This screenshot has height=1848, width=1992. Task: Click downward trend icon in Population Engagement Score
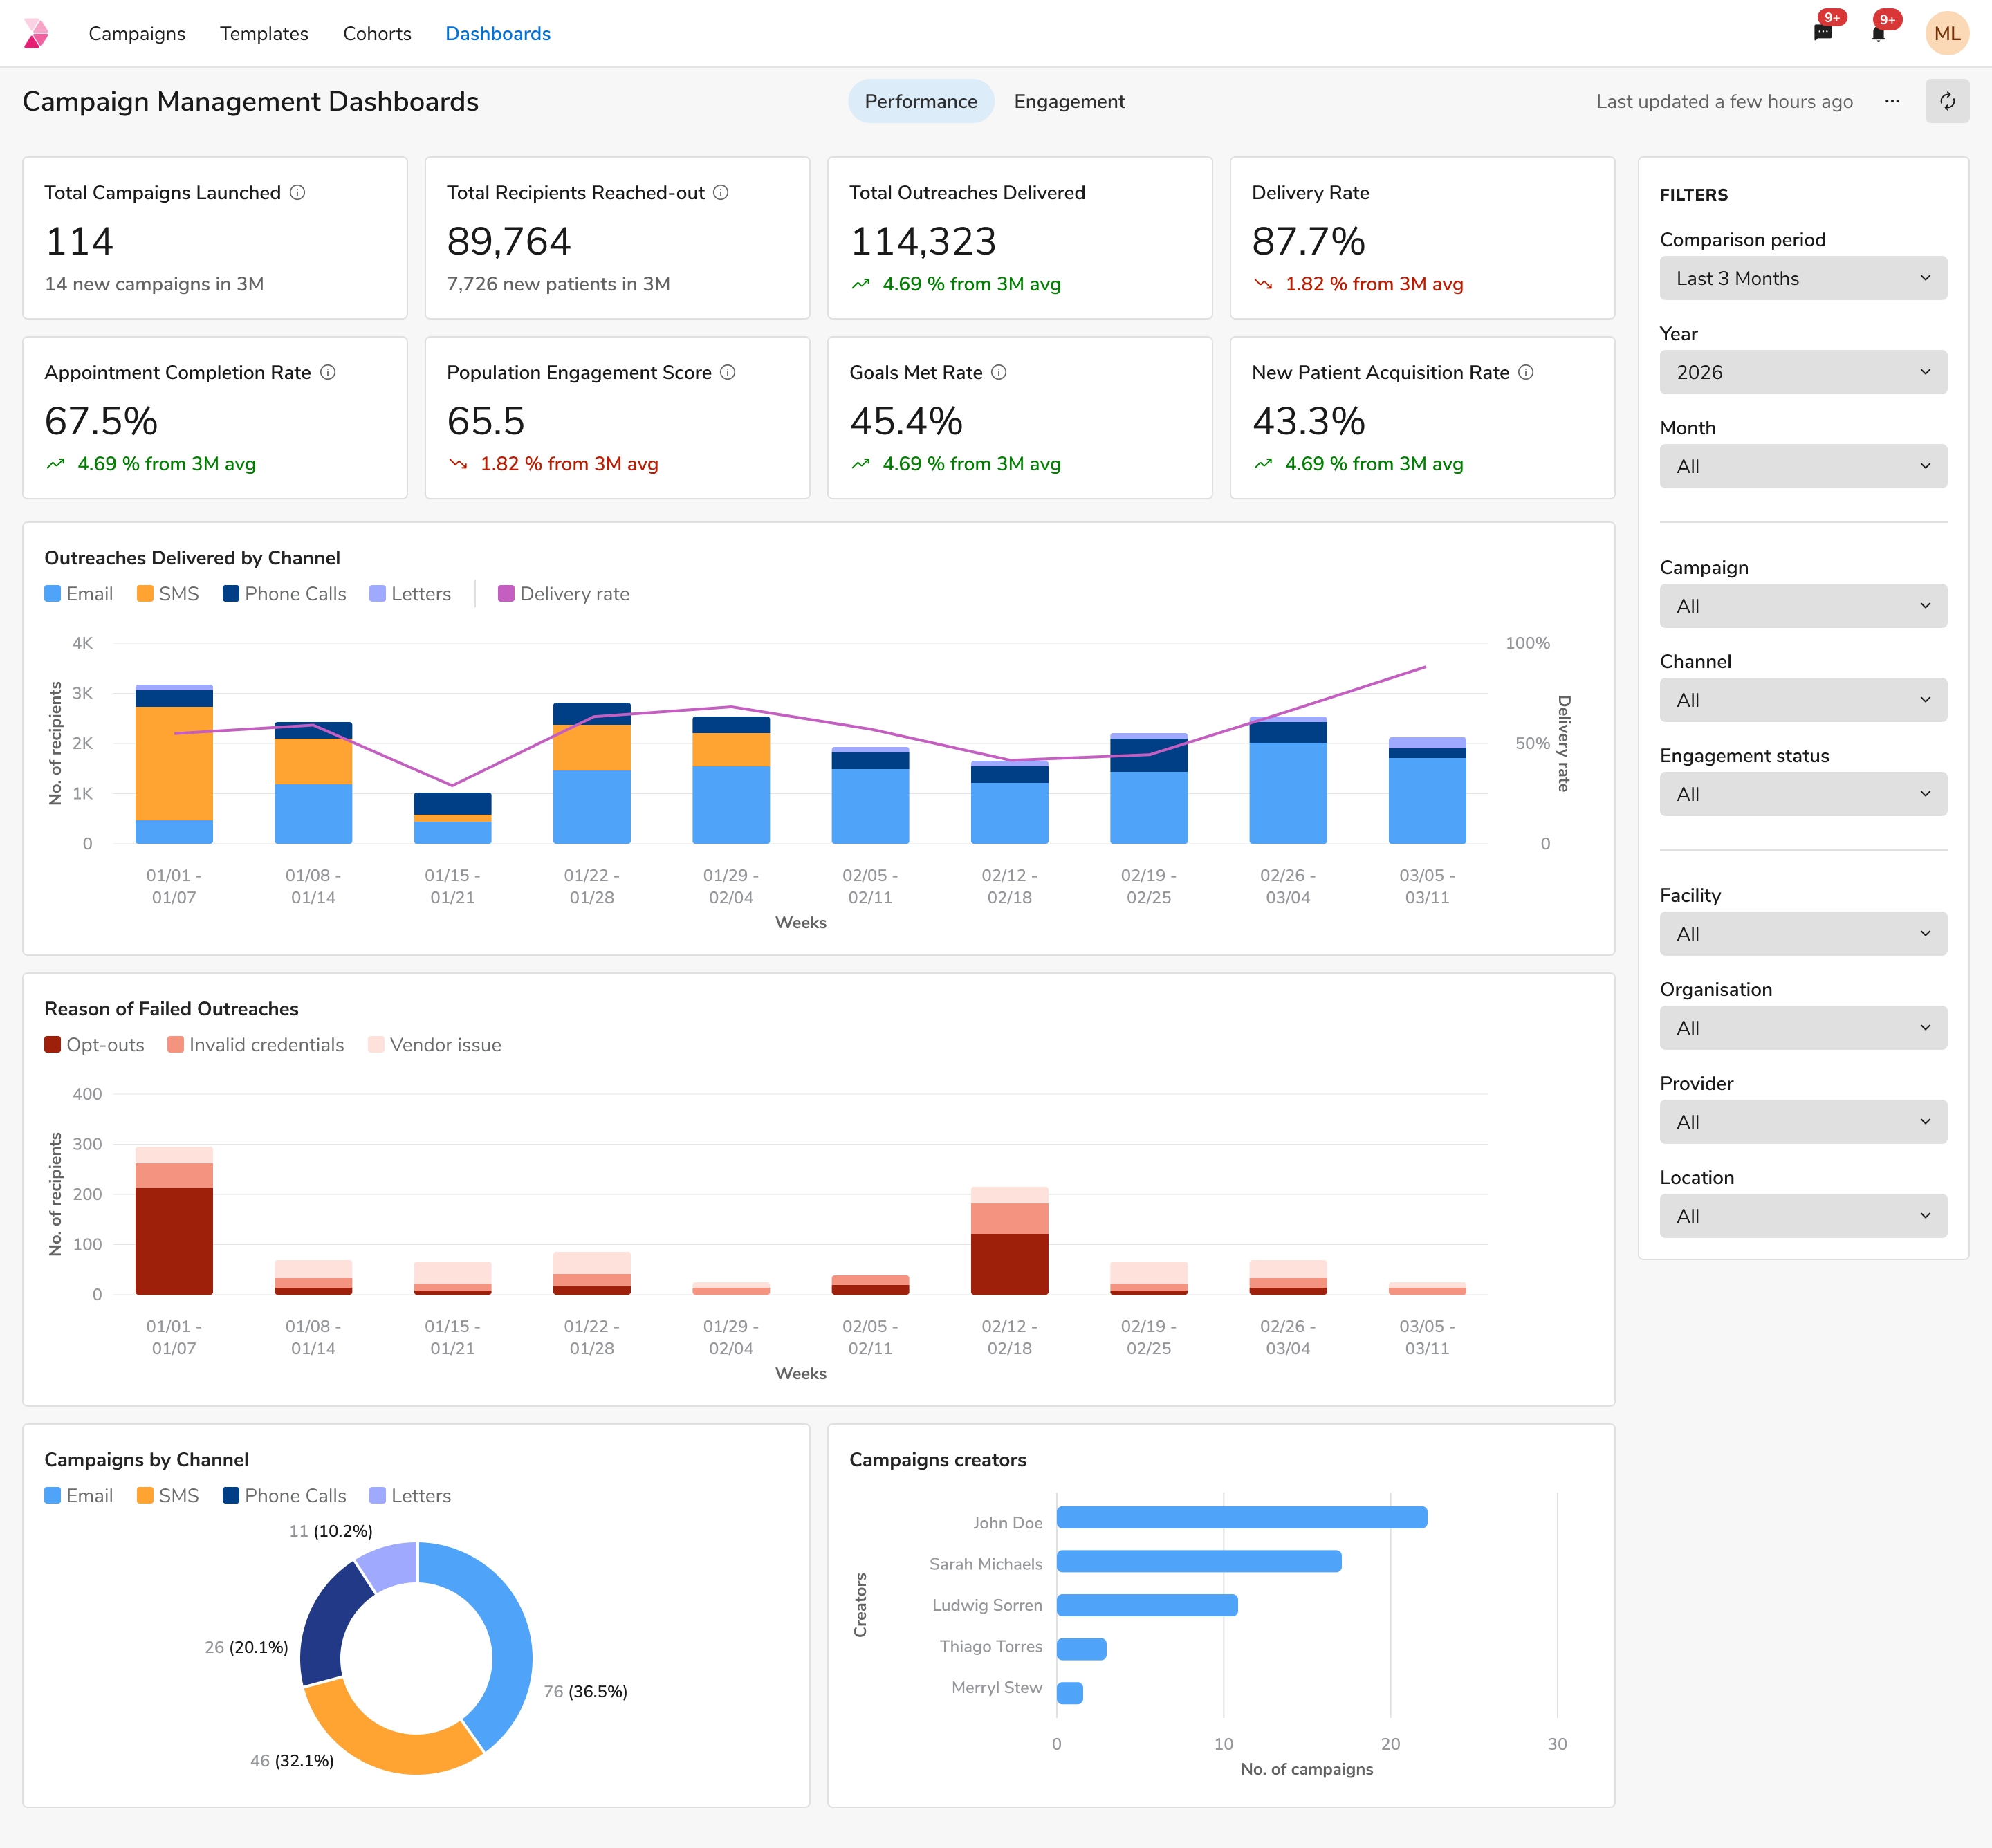pyautogui.click(x=458, y=464)
